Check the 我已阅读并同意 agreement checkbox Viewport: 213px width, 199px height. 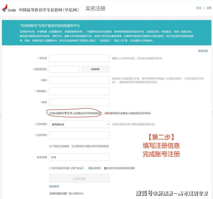(50, 168)
